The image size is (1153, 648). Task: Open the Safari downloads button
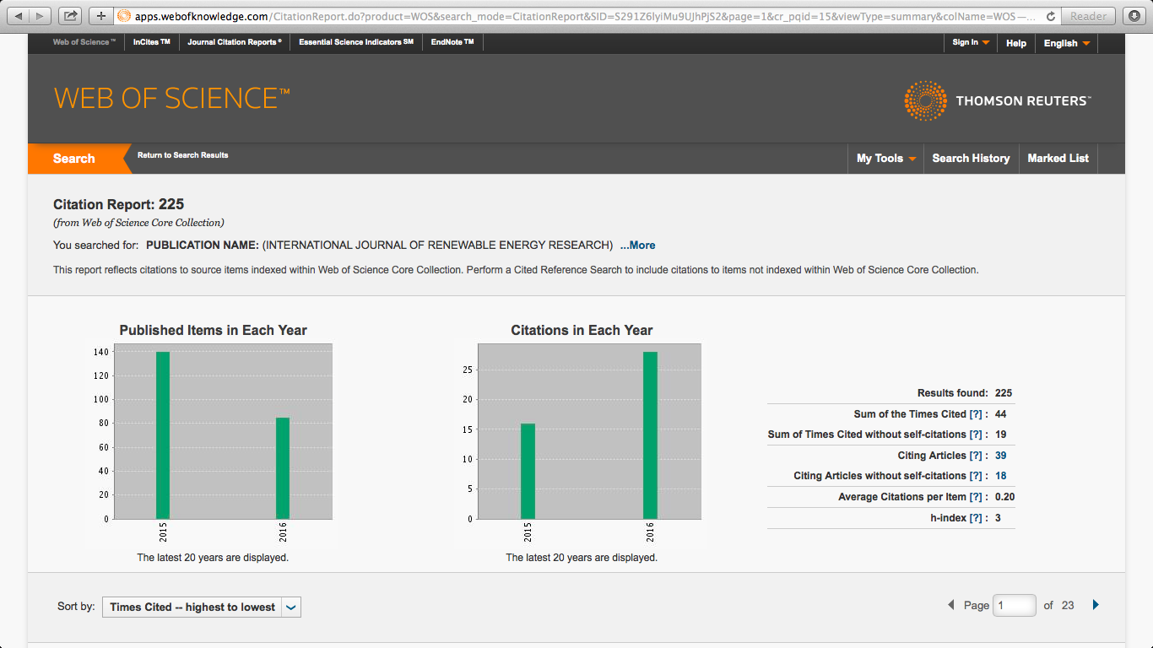click(1134, 15)
